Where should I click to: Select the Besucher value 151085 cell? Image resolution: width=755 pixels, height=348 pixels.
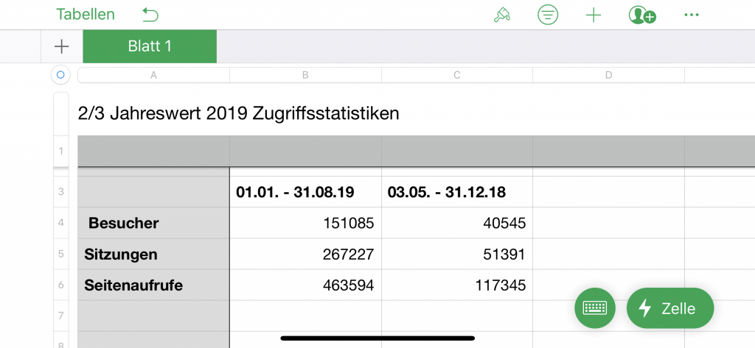coord(305,222)
